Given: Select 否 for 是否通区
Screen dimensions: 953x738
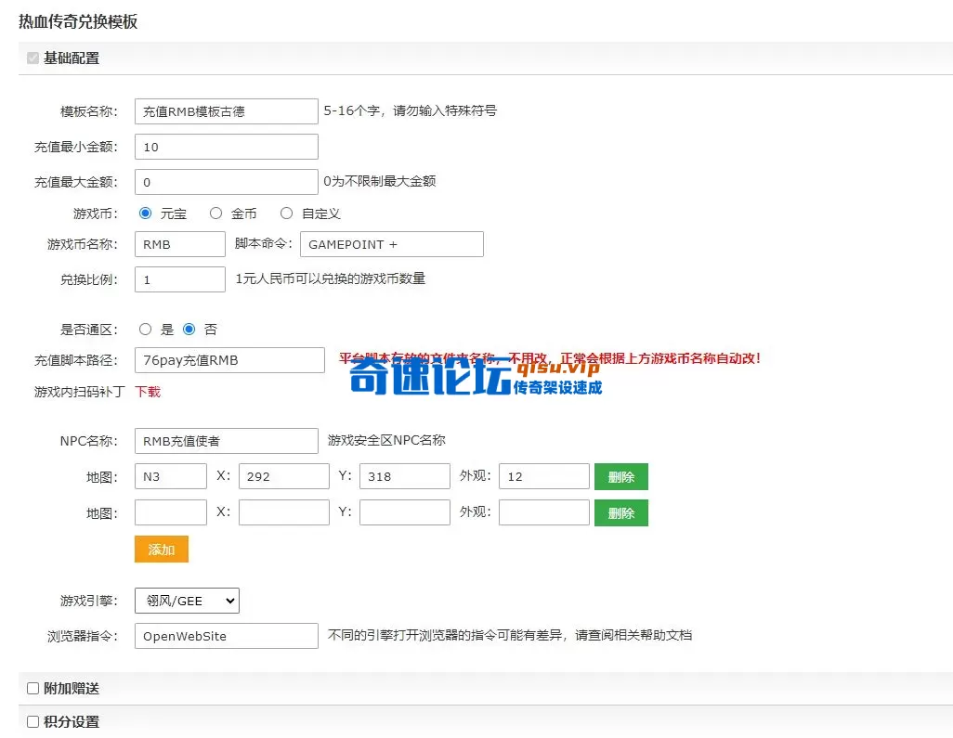Looking at the screenshot, I should coord(189,330).
